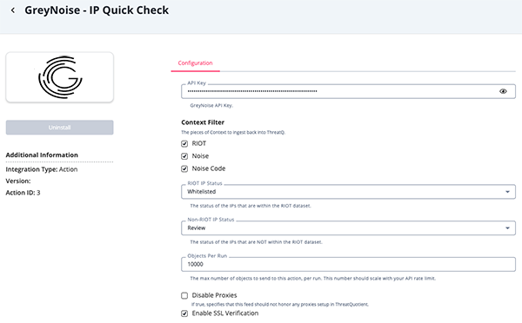
Task: Toggle the Noise checkbox
Action: (184, 156)
